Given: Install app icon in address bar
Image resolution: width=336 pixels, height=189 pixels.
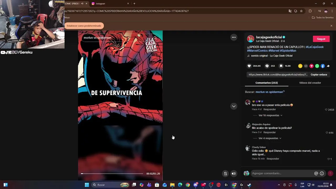Looking at the screenshot, I should click(296, 11).
